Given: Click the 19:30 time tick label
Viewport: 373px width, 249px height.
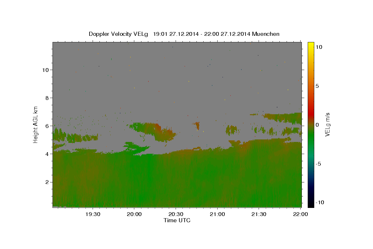Looking at the screenshot, I should coord(93,214).
